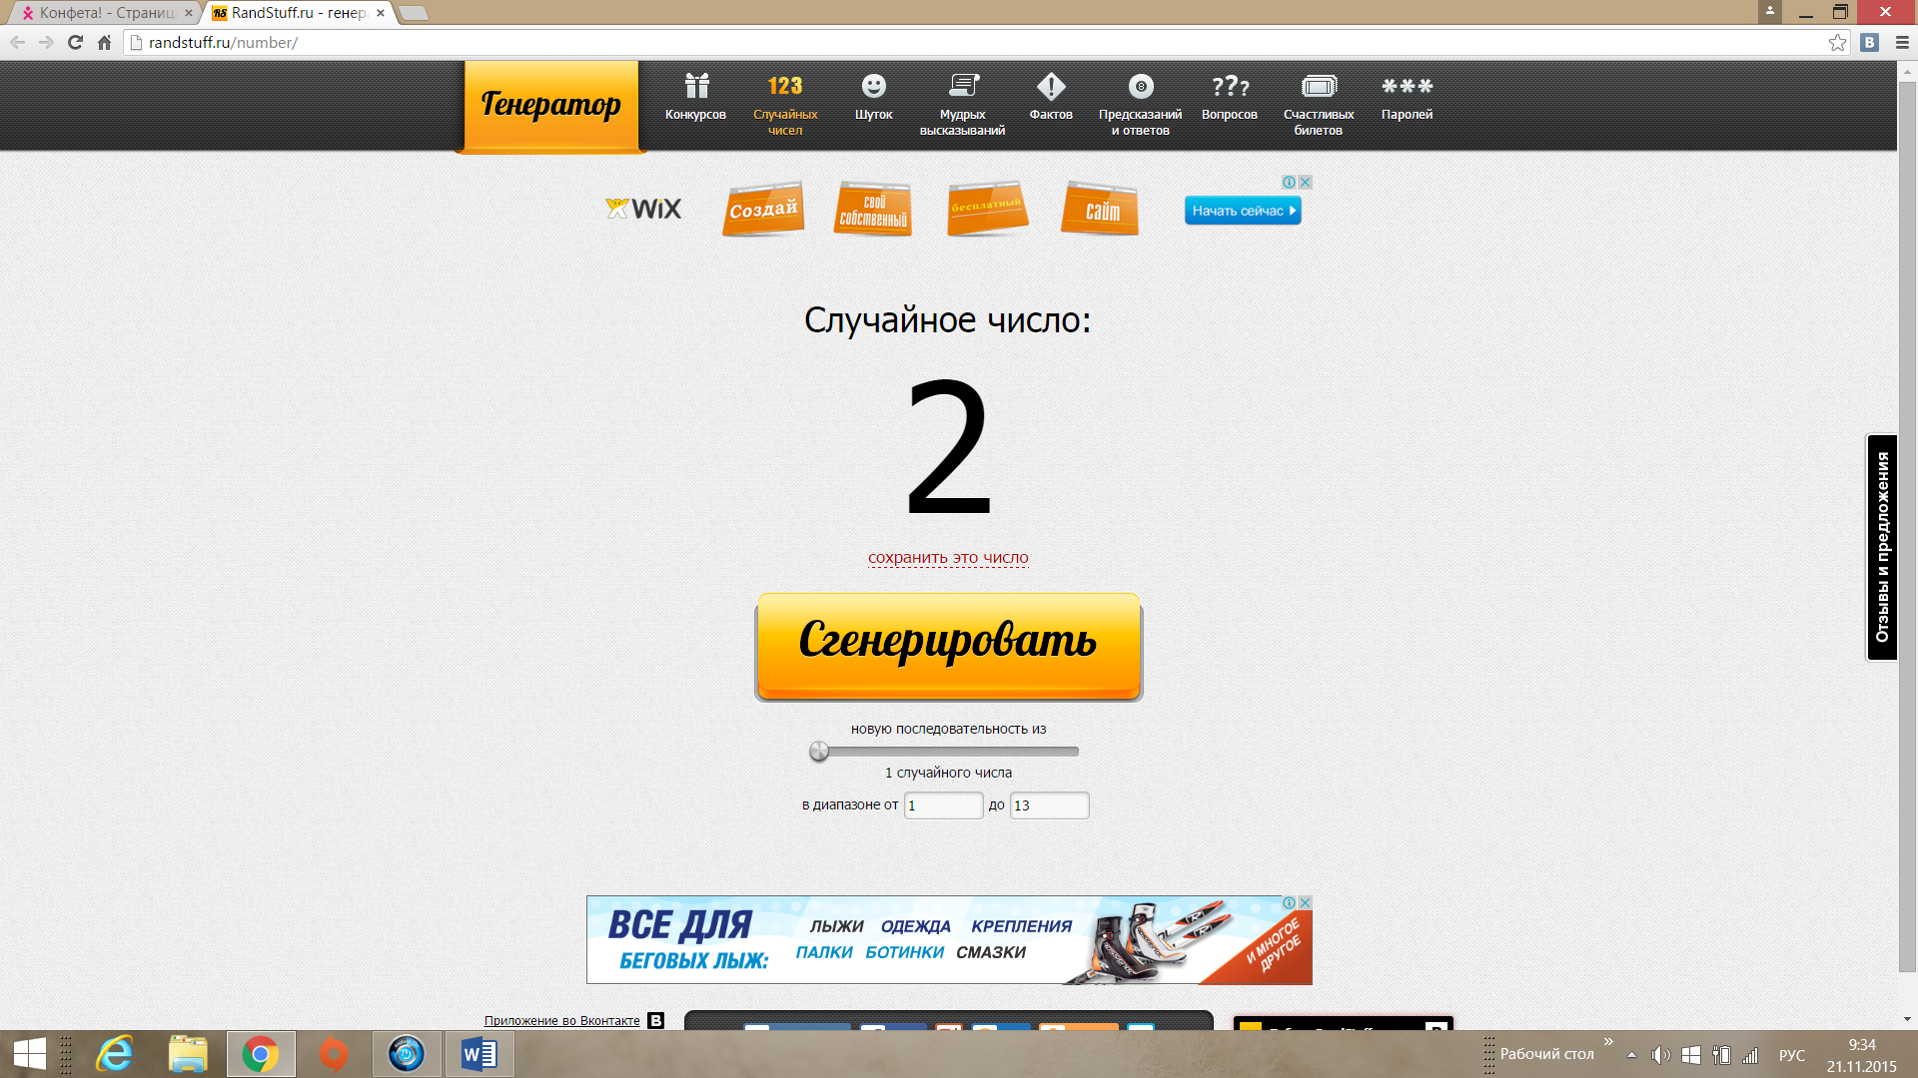Focus the range 'от' input field

pos(943,806)
